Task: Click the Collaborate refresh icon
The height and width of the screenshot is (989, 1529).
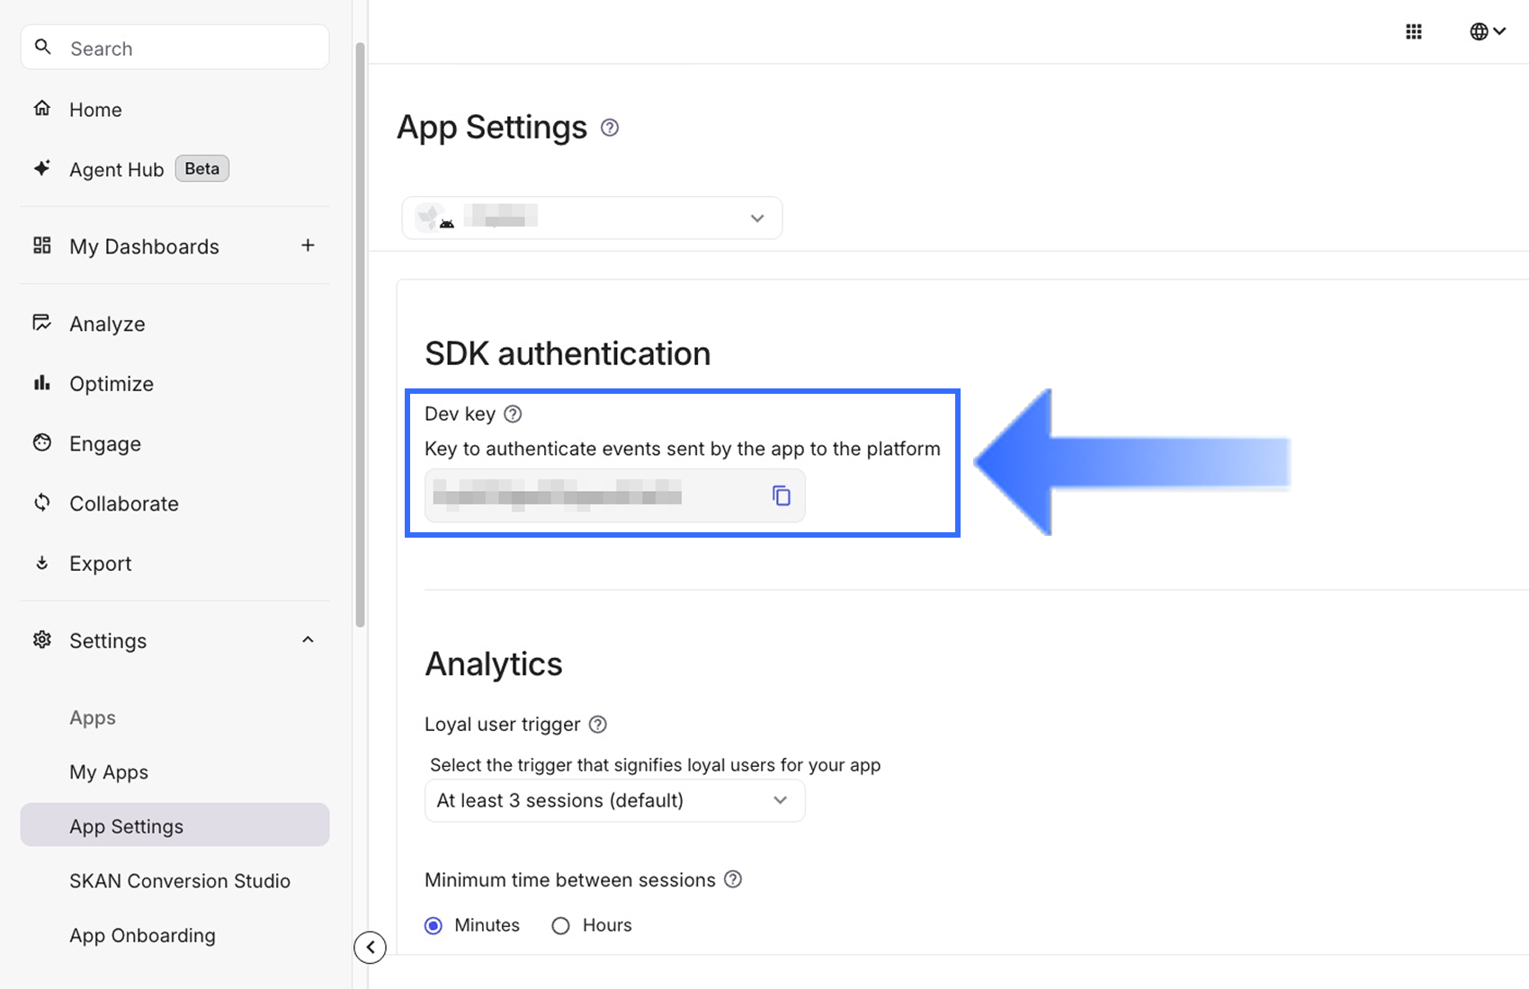Action: [42, 503]
